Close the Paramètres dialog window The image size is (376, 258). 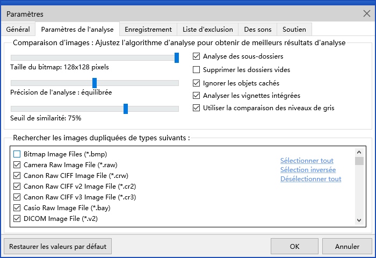point(366,13)
